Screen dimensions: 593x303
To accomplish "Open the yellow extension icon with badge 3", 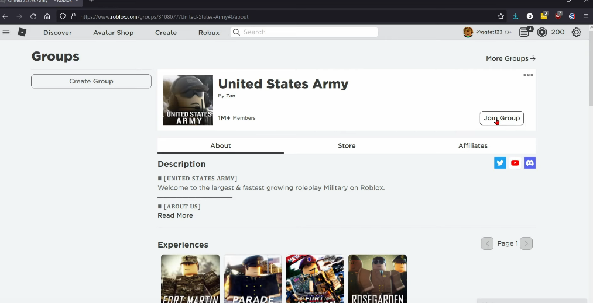I will pos(544,16).
